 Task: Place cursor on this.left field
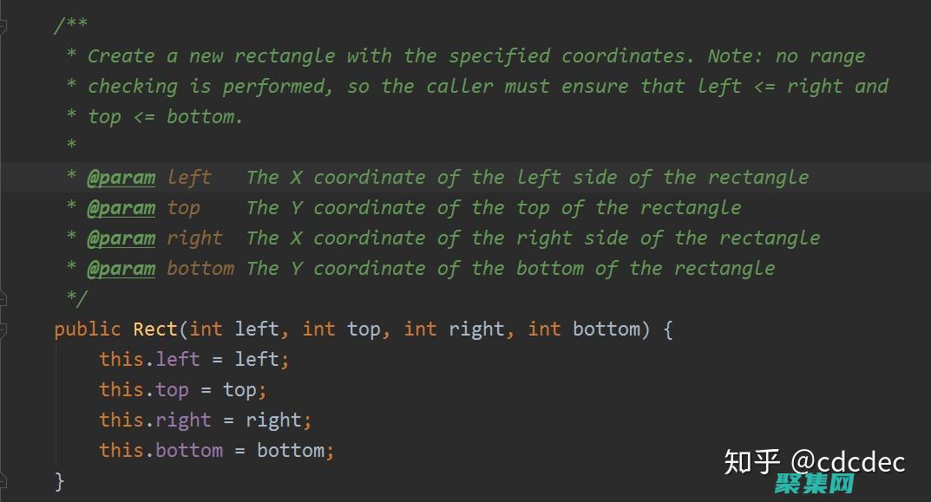point(177,360)
